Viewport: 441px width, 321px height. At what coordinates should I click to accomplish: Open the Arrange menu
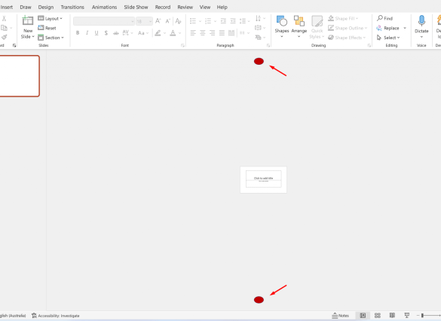point(299,26)
